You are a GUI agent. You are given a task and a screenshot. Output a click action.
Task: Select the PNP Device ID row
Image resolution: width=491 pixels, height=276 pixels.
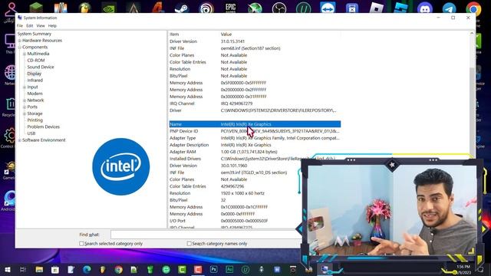[x=255, y=131]
